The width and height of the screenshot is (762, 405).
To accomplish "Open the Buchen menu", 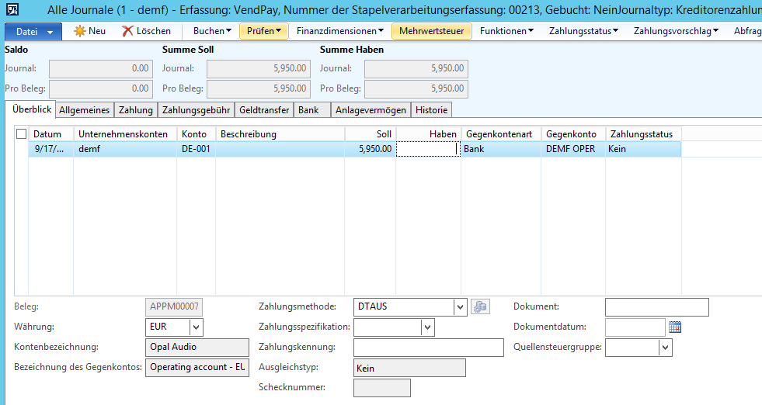I will coord(212,31).
